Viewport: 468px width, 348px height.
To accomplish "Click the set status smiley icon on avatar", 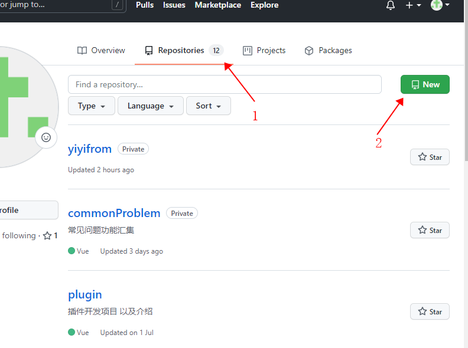I will pos(46,137).
